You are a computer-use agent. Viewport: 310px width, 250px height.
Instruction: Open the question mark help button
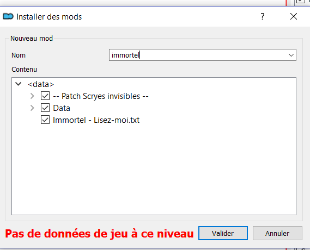coord(263,16)
